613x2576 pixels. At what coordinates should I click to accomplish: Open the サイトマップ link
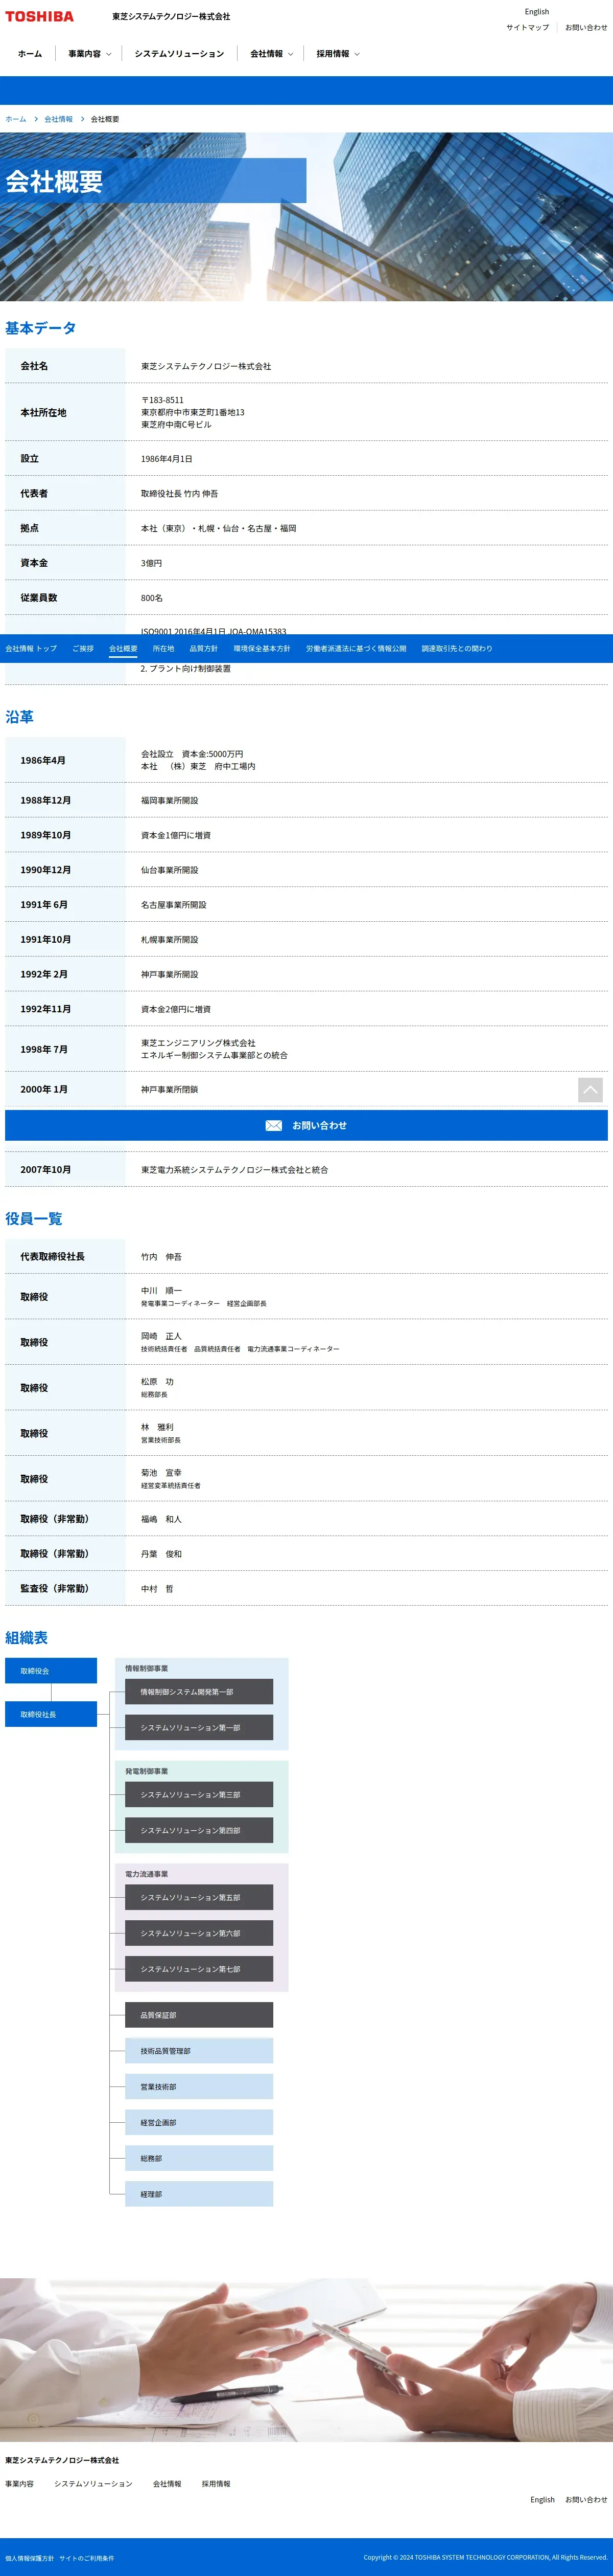click(527, 28)
